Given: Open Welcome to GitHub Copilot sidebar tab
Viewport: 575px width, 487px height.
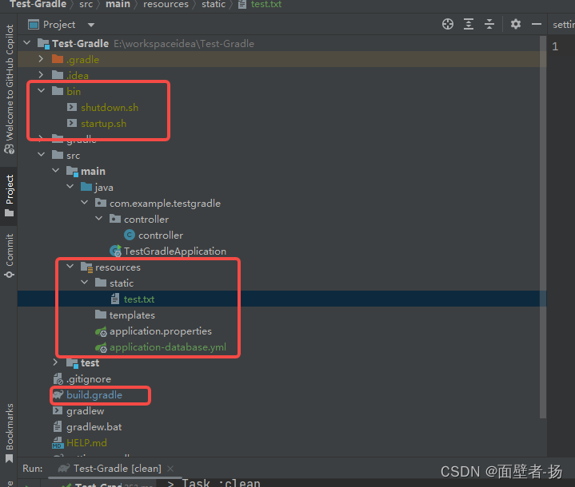Looking at the screenshot, I should tap(9, 88).
